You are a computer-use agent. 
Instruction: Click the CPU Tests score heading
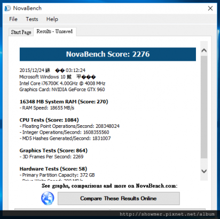point(49,120)
